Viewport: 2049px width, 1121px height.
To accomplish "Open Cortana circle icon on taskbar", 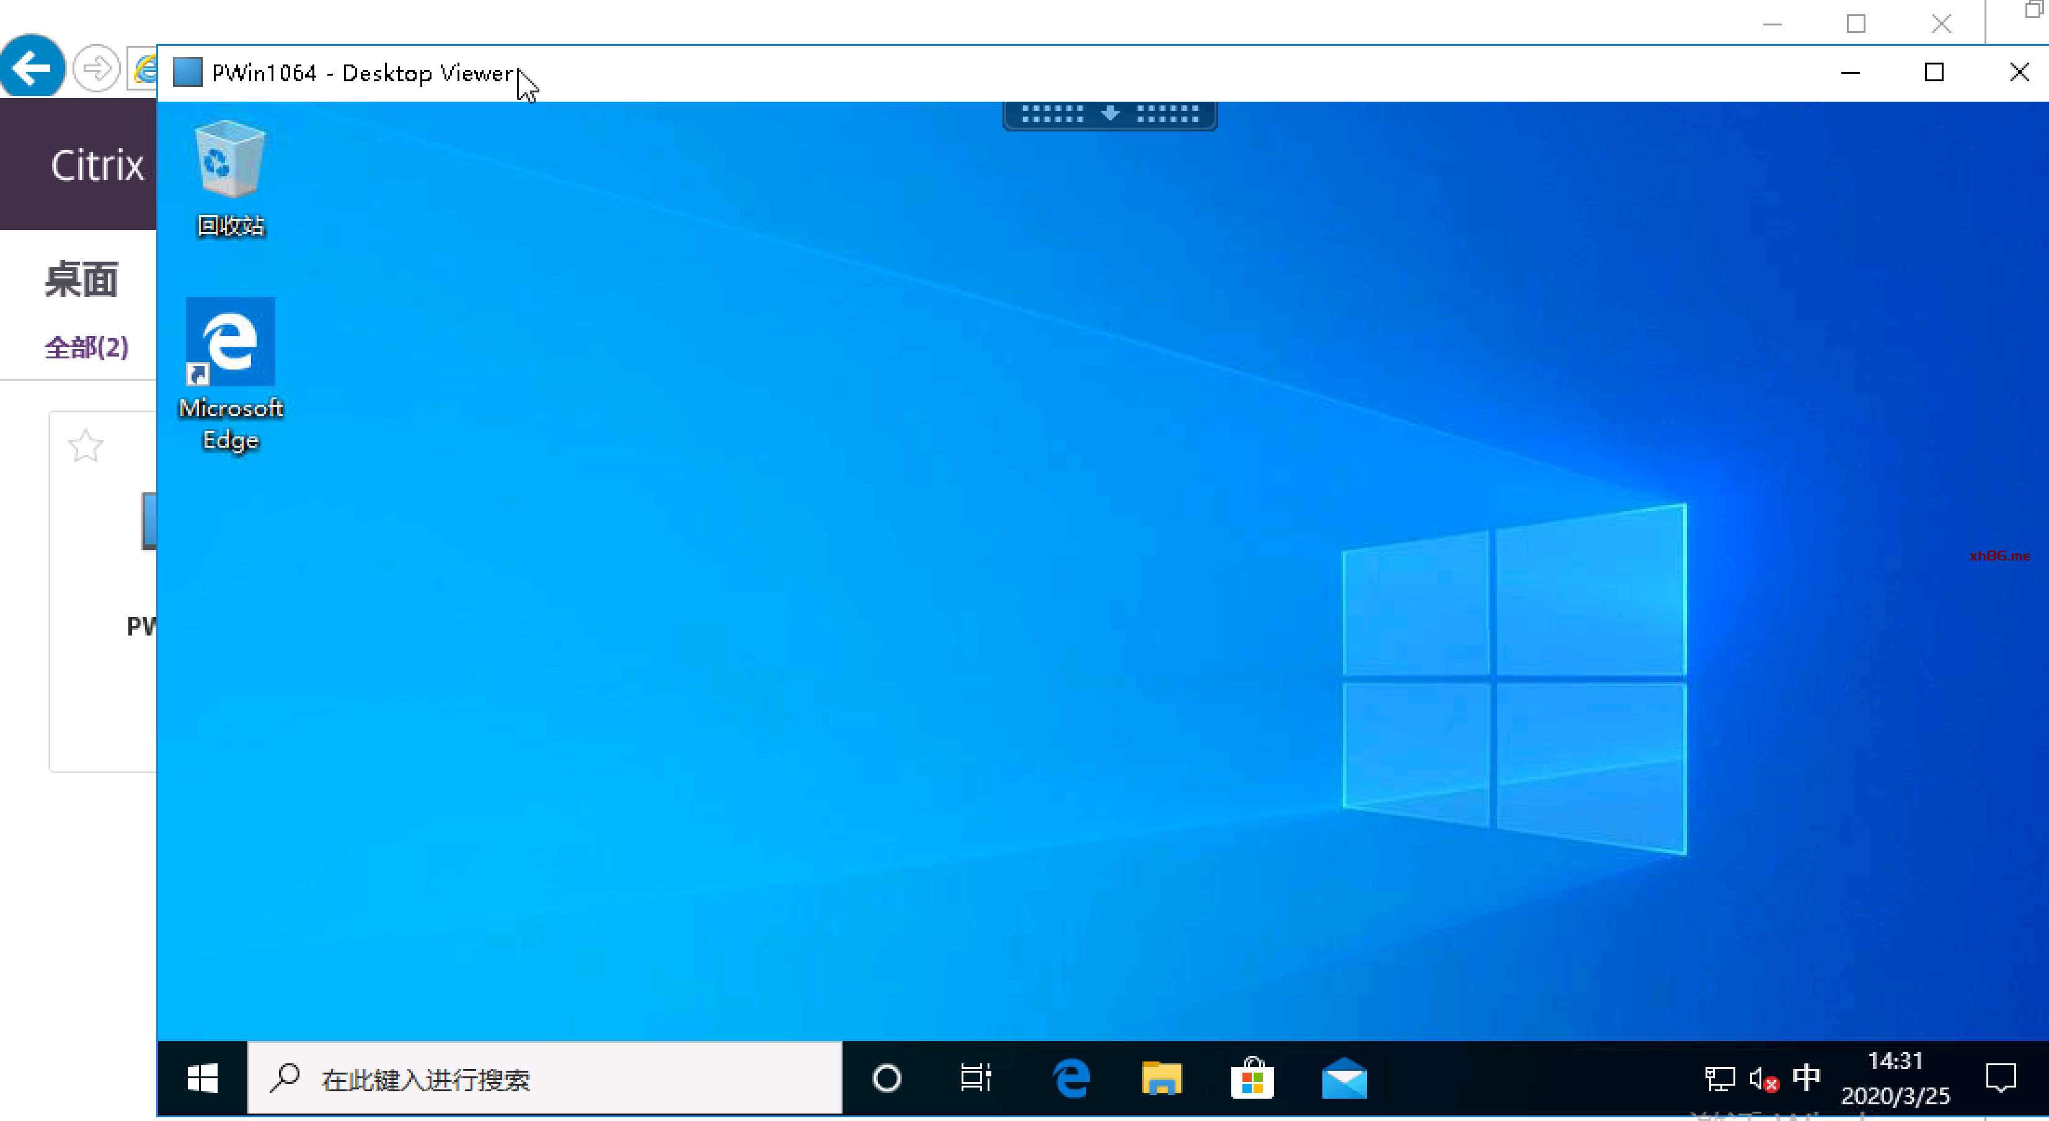I will (x=886, y=1079).
